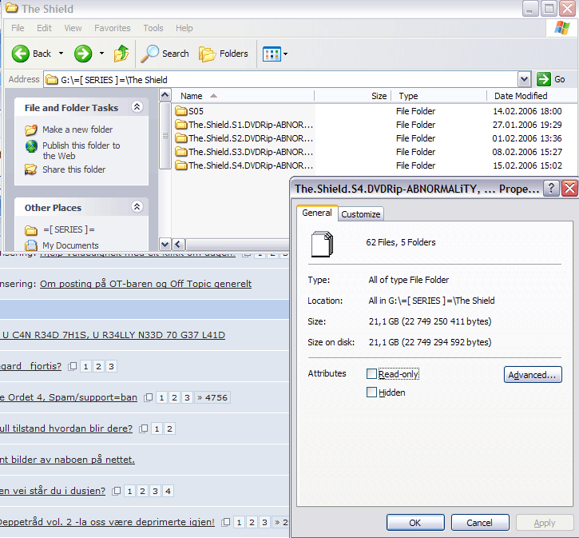Collapse the File and Folder Tasks panel
The image size is (579, 538).
tap(137, 107)
